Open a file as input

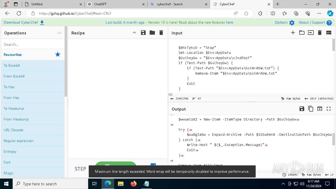coord(311,33)
